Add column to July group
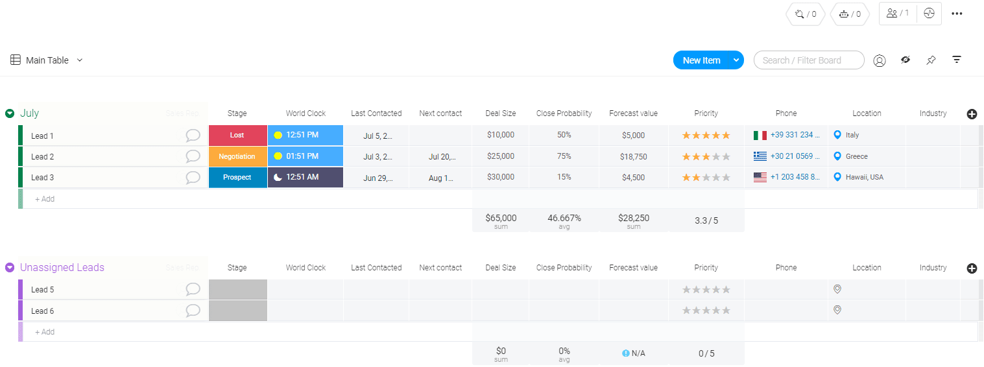Viewport: 984px width, 367px height. point(972,114)
